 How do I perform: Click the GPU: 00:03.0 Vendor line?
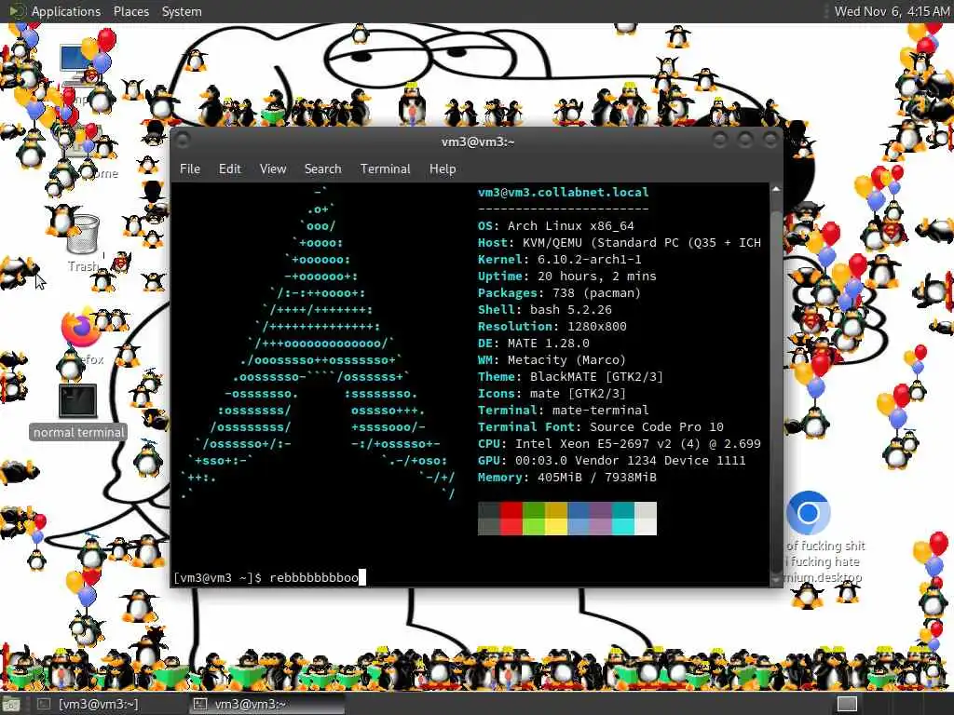612,460
